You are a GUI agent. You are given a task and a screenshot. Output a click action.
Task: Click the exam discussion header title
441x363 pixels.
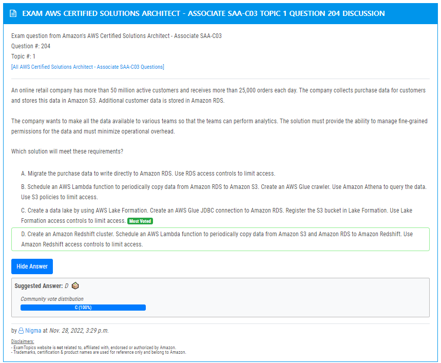tap(203, 13)
